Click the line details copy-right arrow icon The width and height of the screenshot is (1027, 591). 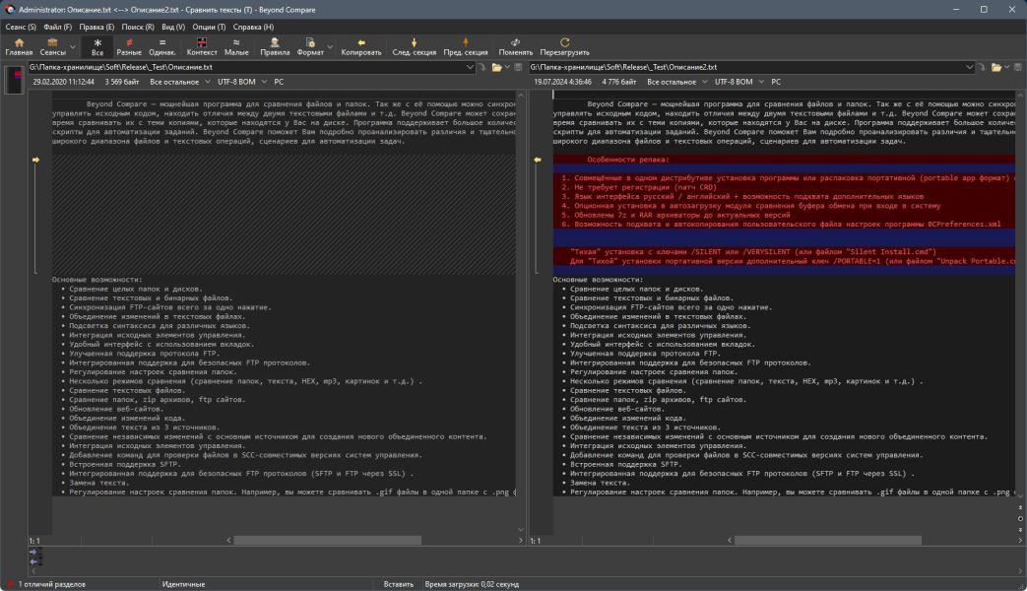click(x=33, y=553)
